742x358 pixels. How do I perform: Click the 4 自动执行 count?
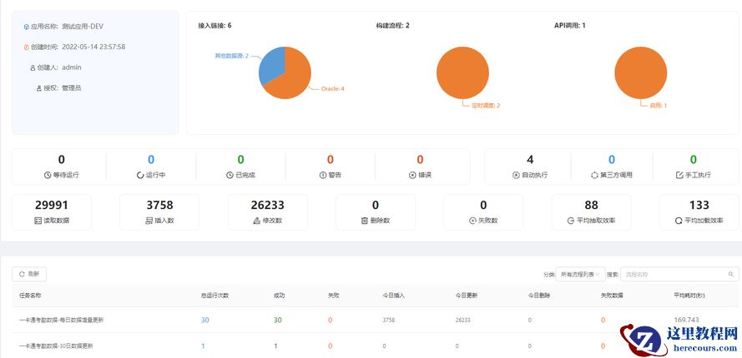[530, 160]
